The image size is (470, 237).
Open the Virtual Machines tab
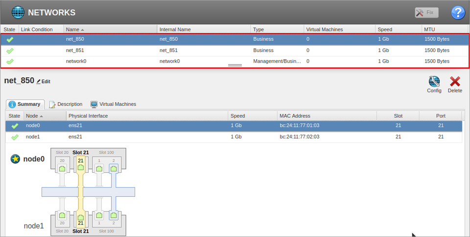pyautogui.click(x=113, y=104)
